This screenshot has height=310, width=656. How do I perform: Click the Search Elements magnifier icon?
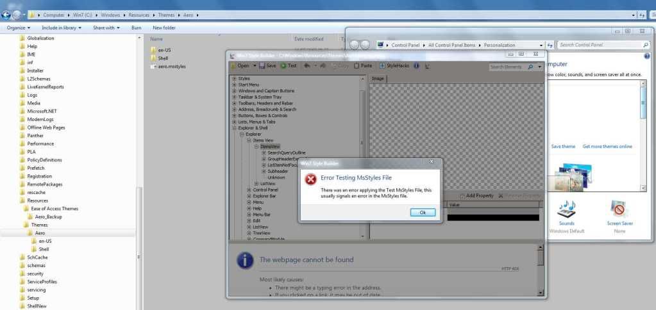pos(530,67)
